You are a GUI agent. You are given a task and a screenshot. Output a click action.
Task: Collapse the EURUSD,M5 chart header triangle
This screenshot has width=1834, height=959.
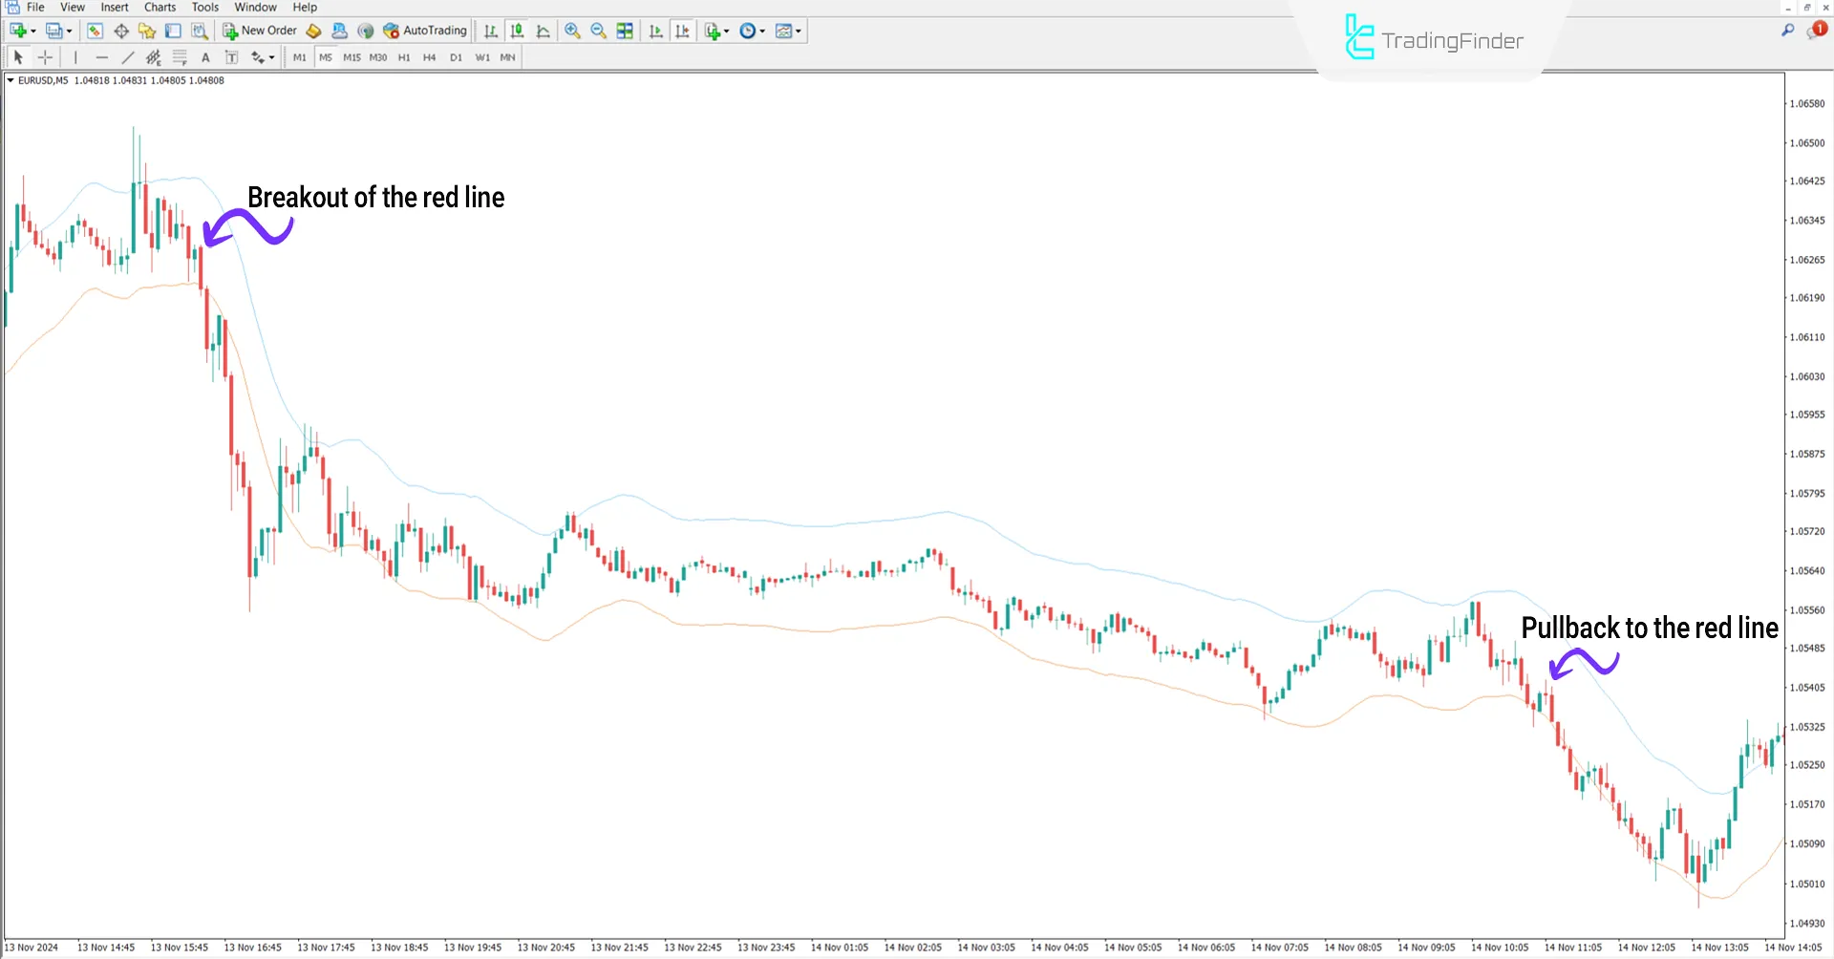pos(9,80)
